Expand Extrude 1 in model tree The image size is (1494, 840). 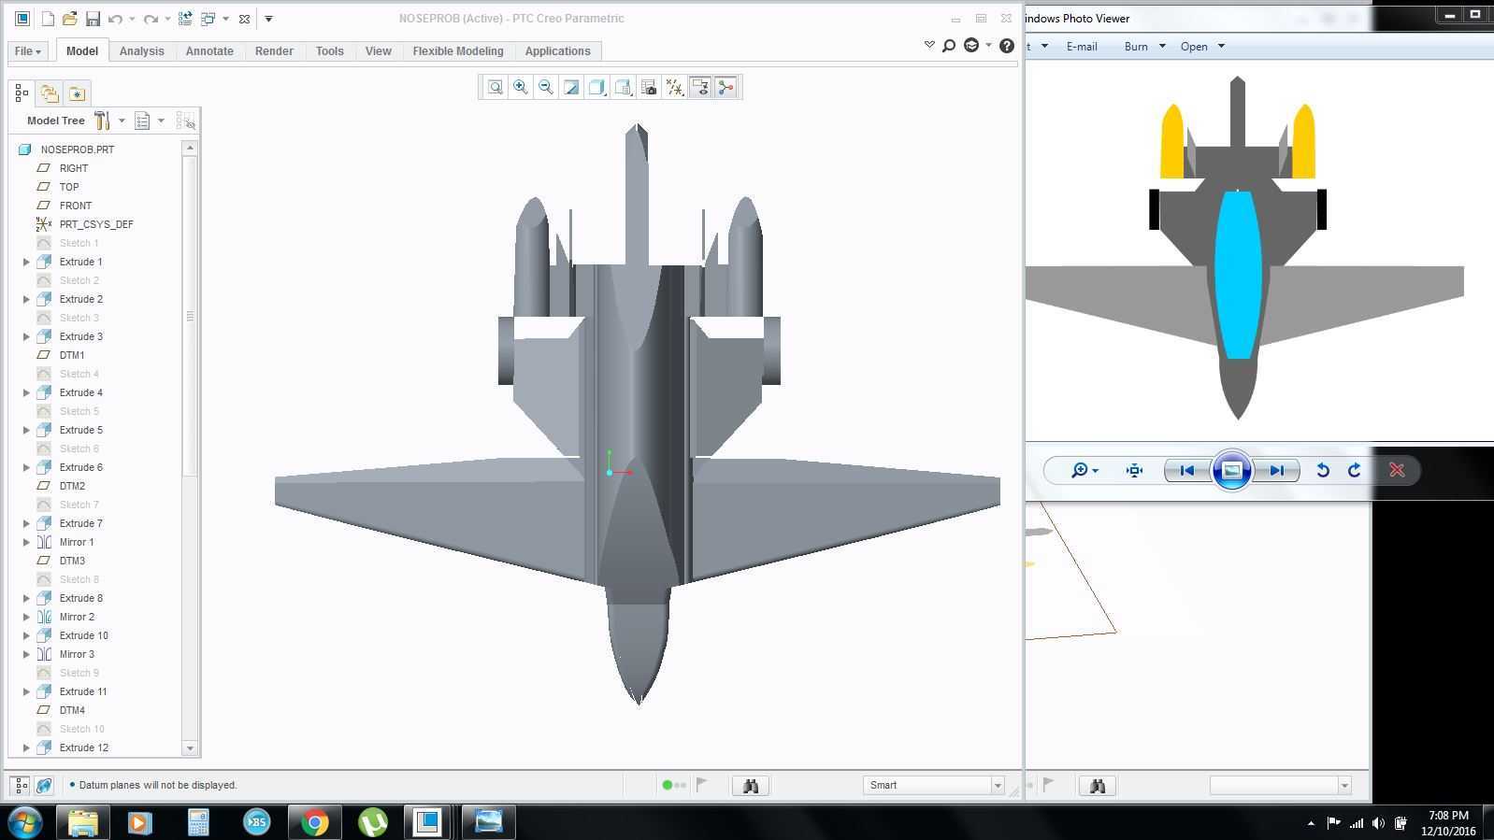pos(26,262)
